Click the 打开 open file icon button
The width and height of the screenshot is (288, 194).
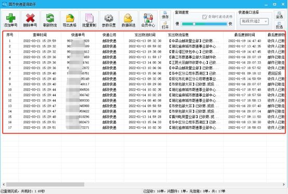point(165,25)
